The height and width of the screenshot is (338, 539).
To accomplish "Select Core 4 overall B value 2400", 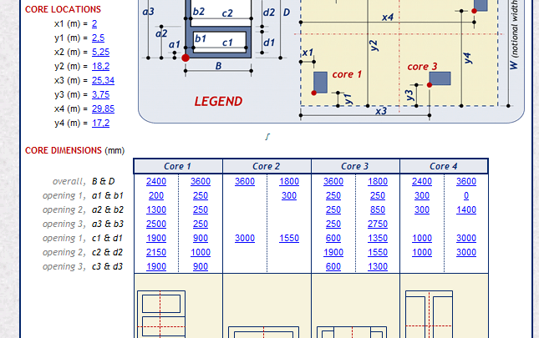I will 422,181.
